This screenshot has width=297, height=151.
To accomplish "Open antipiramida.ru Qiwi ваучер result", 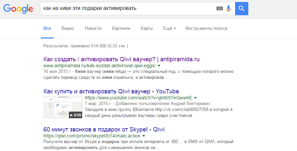I will click(x=122, y=59).
